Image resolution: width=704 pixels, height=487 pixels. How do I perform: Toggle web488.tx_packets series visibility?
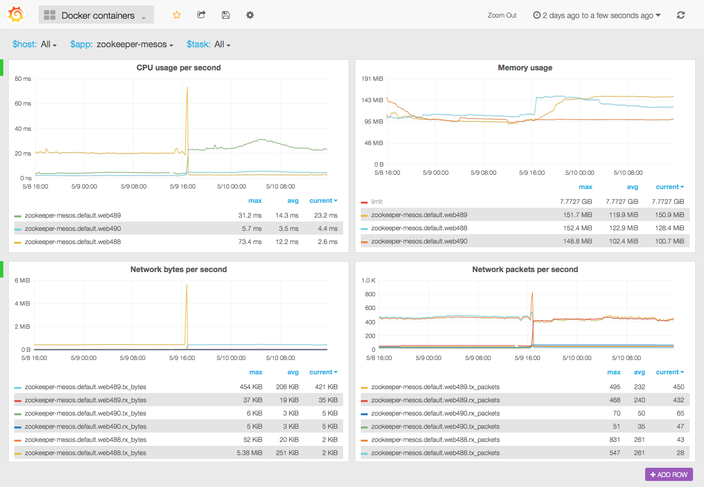[x=436, y=453]
